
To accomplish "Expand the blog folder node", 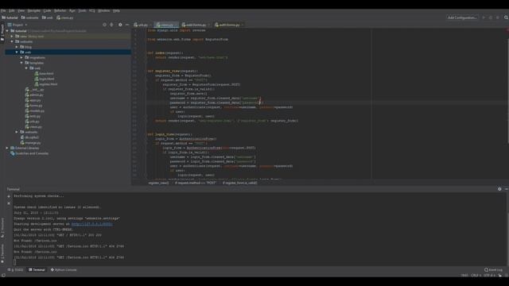I will pyautogui.click(x=17, y=47).
